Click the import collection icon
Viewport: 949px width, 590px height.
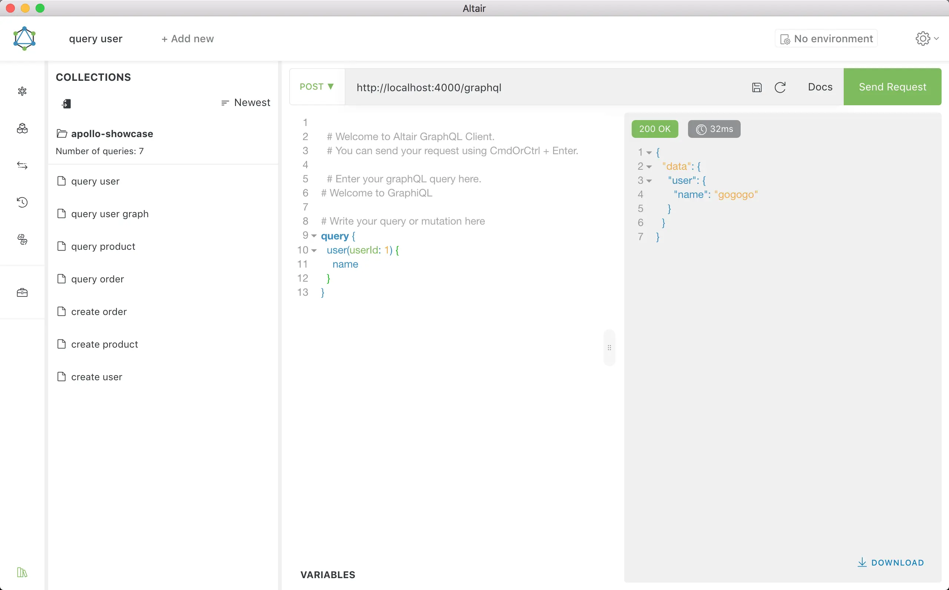point(66,103)
